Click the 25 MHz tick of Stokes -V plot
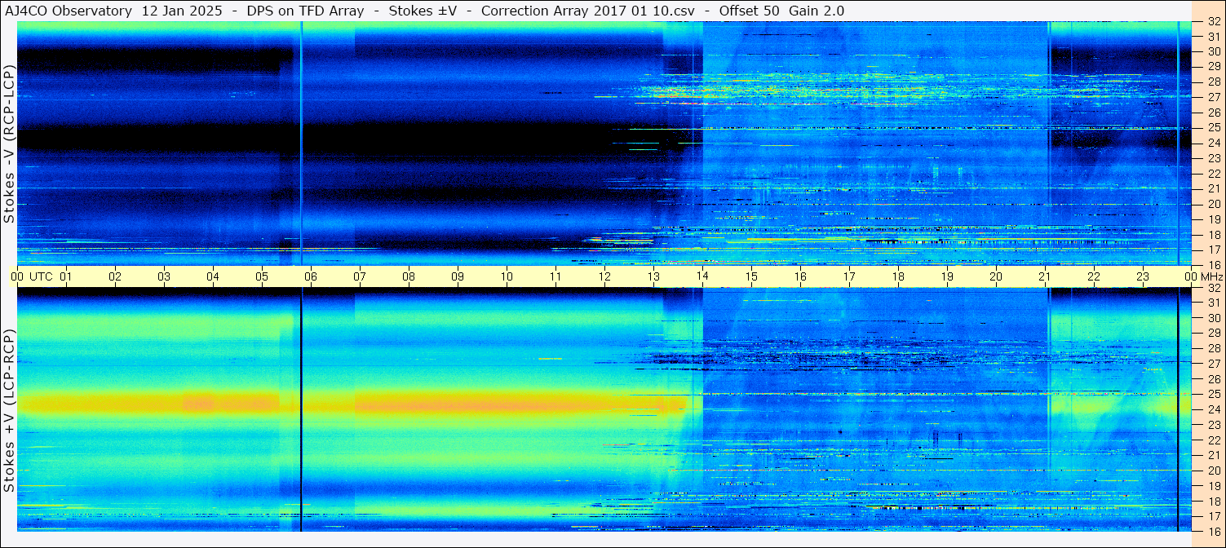This screenshot has width=1226, height=548. coord(1213,127)
